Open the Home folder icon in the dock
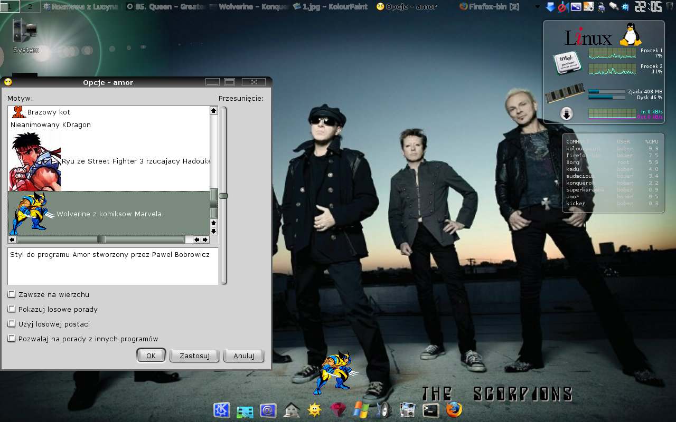Screen dimensions: 676x422 (292, 410)
